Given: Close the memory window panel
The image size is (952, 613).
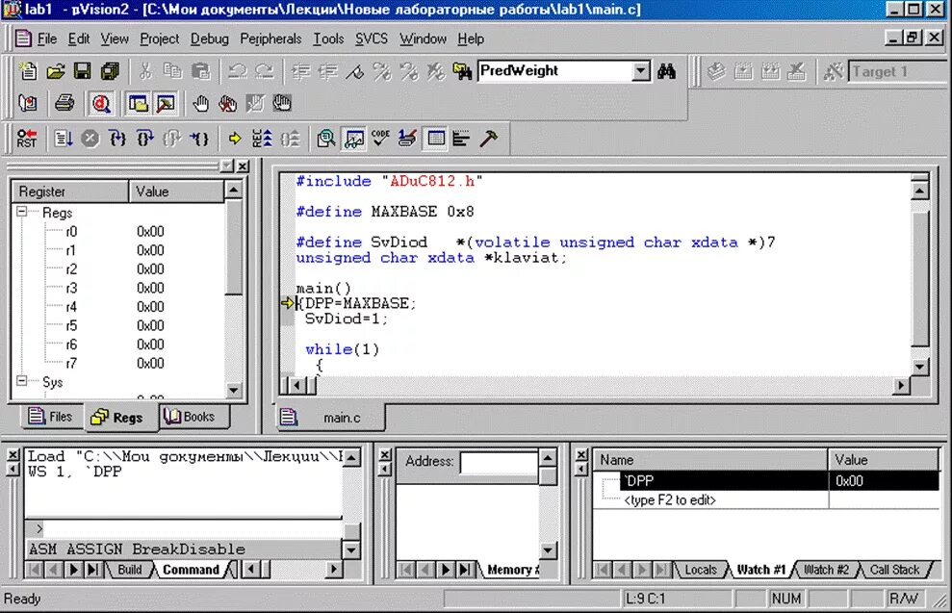Looking at the screenshot, I should (384, 454).
